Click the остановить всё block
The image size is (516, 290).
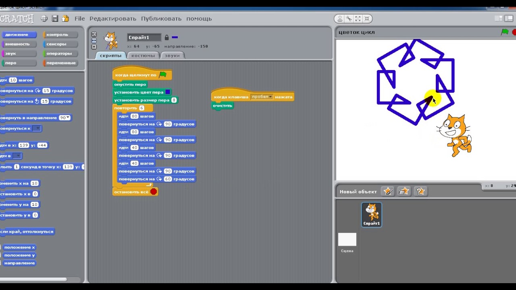point(135,192)
